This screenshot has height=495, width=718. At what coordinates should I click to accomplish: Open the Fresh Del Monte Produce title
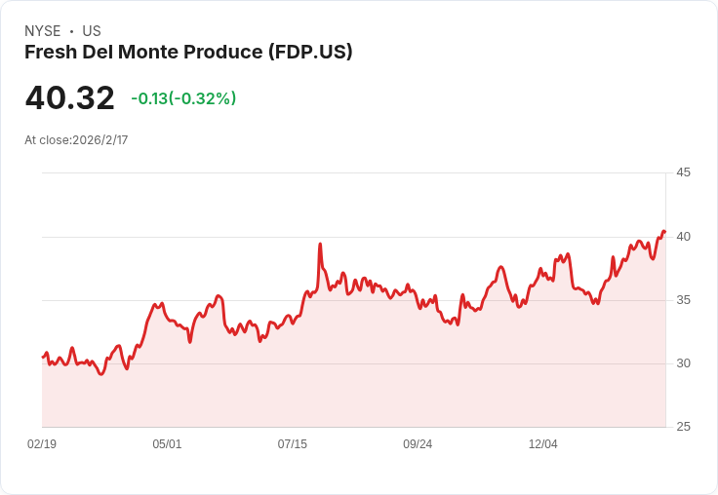[188, 53]
